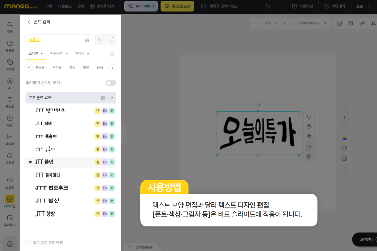Reset font filters with refresh icon

pyautogui.click(x=112, y=54)
